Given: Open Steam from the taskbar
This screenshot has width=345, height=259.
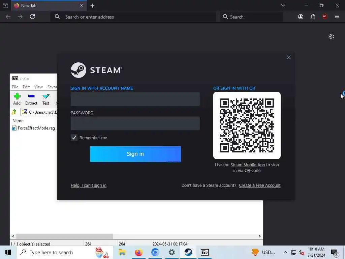Looking at the screenshot, I should point(188,252).
